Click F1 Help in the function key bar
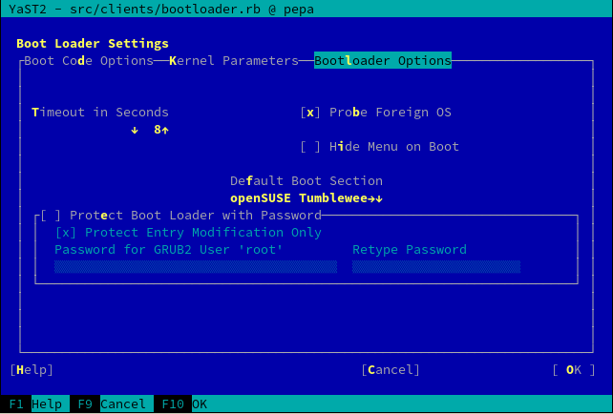Image resolution: width=613 pixels, height=414 pixels. point(32,404)
